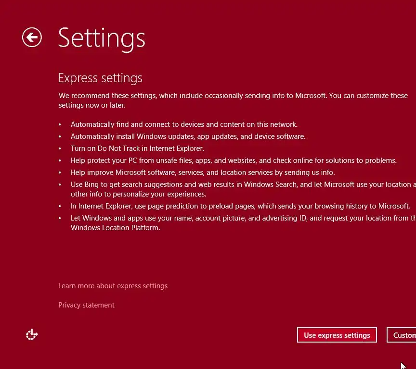
Task: Click the bullet before the Bing search item
Action: click(x=60, y=185)
